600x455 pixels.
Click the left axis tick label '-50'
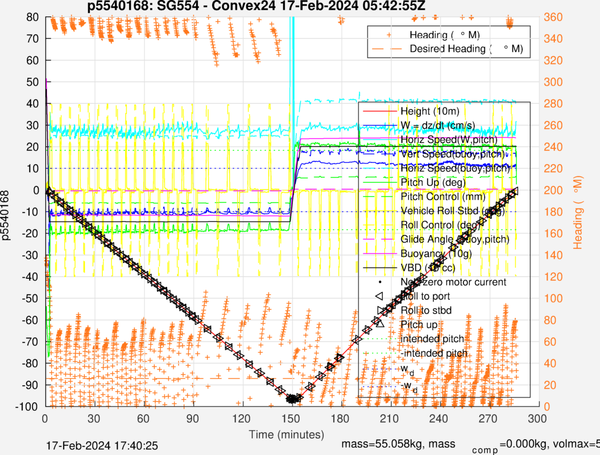pyautogui.click(x=30, y=298)
